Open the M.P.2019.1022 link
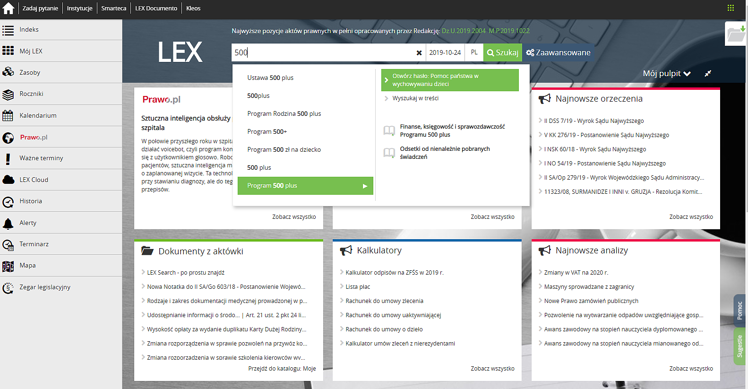Screen dimensions: 748x389 coord(509,31)
